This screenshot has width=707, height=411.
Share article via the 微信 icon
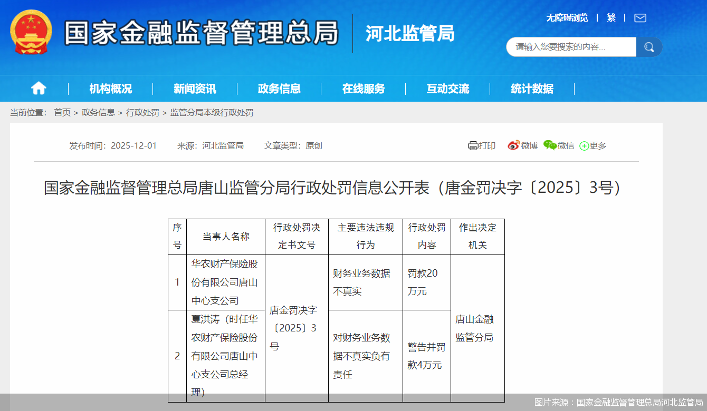(x=550, y=145)
